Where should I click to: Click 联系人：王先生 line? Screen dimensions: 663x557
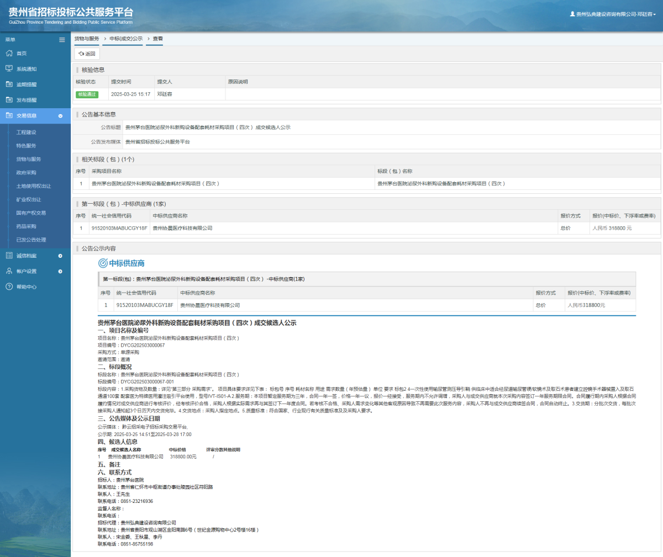click(114, 494)
